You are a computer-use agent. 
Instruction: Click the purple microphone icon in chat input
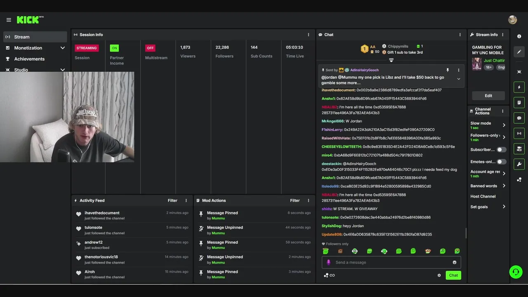click(x=328, y=262)
